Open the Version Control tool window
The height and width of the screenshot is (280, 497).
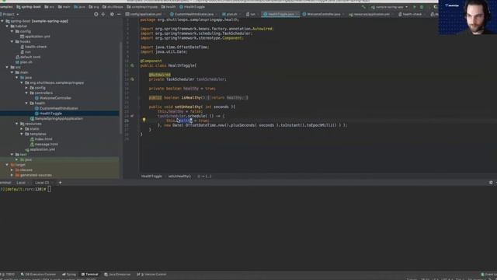click(x=151, y=275)
